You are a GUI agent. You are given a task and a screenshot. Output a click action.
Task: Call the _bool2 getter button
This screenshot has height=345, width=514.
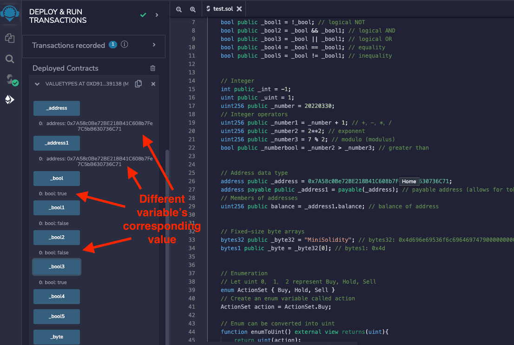57,238
